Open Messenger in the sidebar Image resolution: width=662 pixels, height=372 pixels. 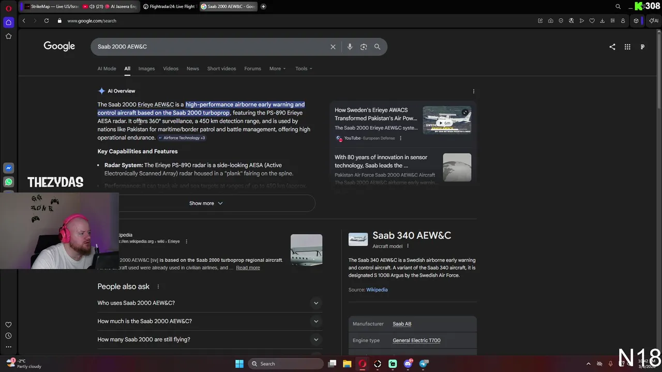[x=8, y=168]
